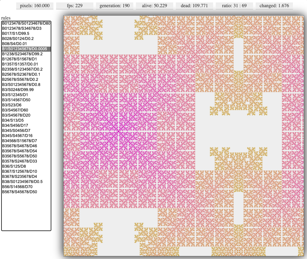Click the generation: 190 counter
This screenshot has width=307, height=259.
115,6
